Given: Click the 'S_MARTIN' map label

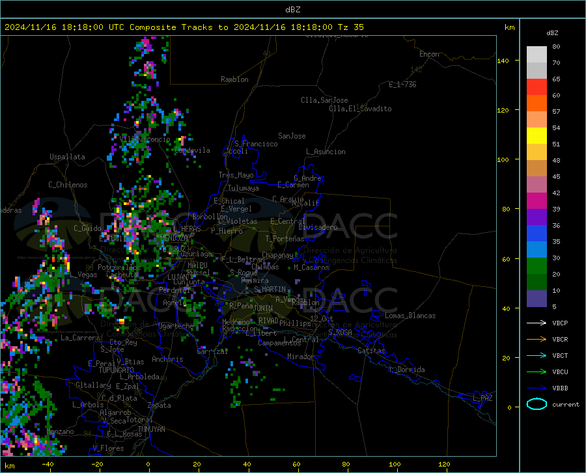Looking at the screenshot, I should tap(270, 290).
